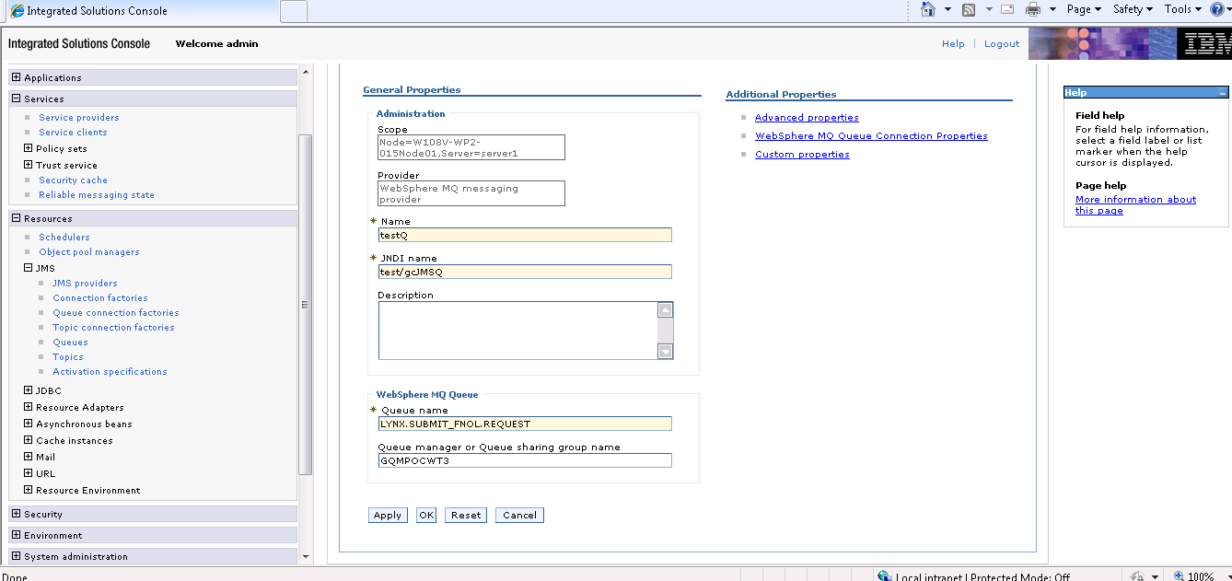Open the Tools menu
The height and width of the screenshot is (581, 1232).
point(1183,9)
